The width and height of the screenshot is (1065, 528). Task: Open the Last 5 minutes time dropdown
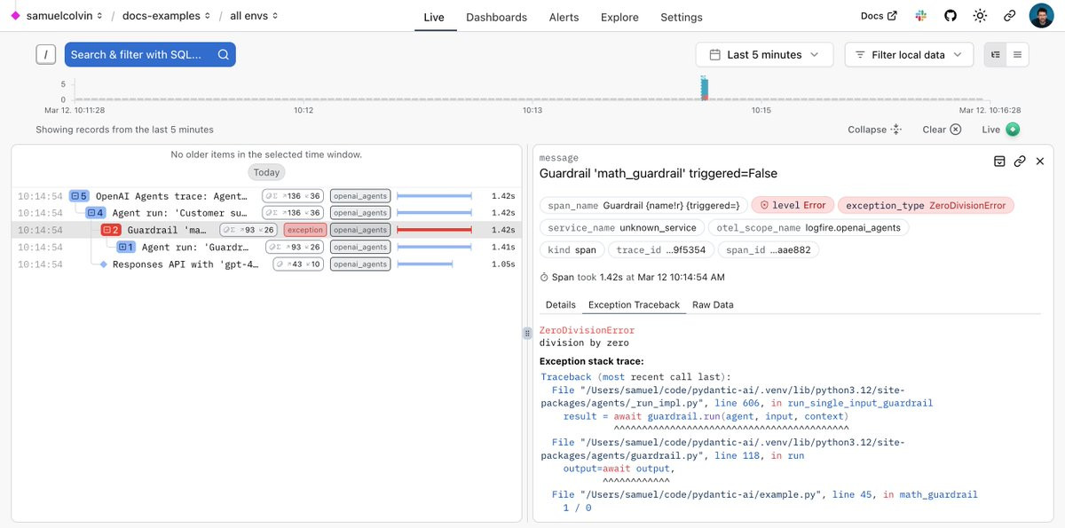pos(764,55)
